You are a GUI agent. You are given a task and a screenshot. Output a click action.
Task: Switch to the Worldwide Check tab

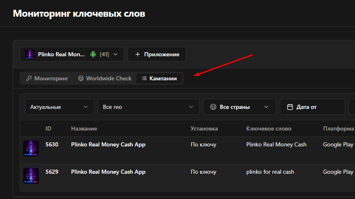(x=105, y=78)
